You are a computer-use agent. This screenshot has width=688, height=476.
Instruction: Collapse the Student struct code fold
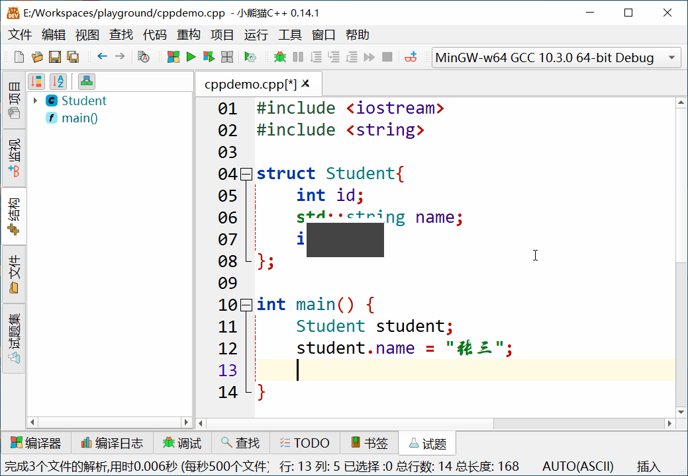[x=246, y=173]
